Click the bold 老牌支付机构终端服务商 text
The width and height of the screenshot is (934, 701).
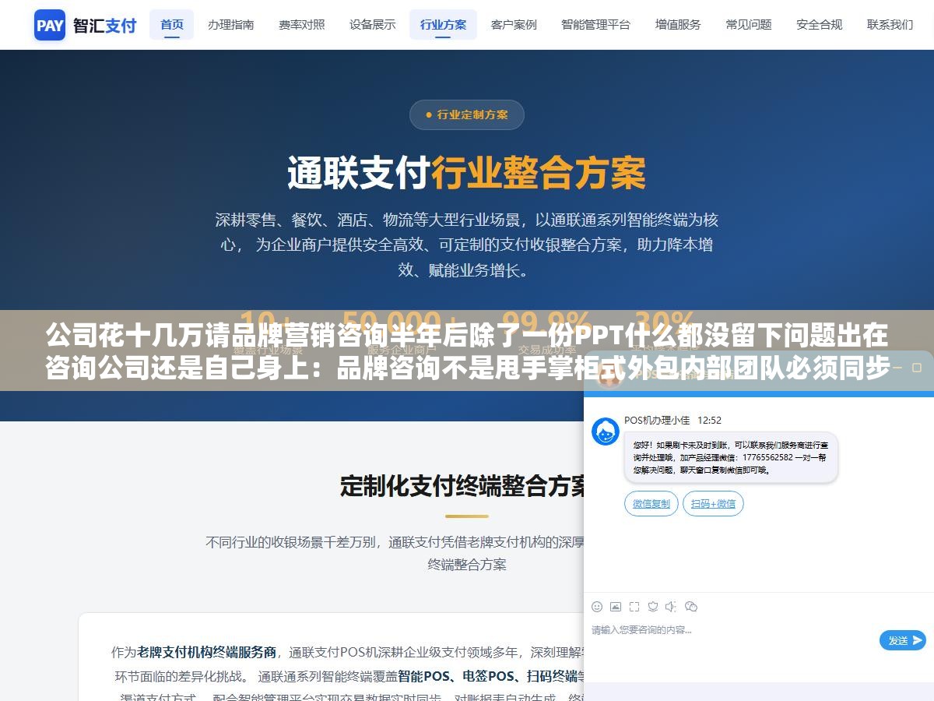pyautogui.click(x=207, y=652)
